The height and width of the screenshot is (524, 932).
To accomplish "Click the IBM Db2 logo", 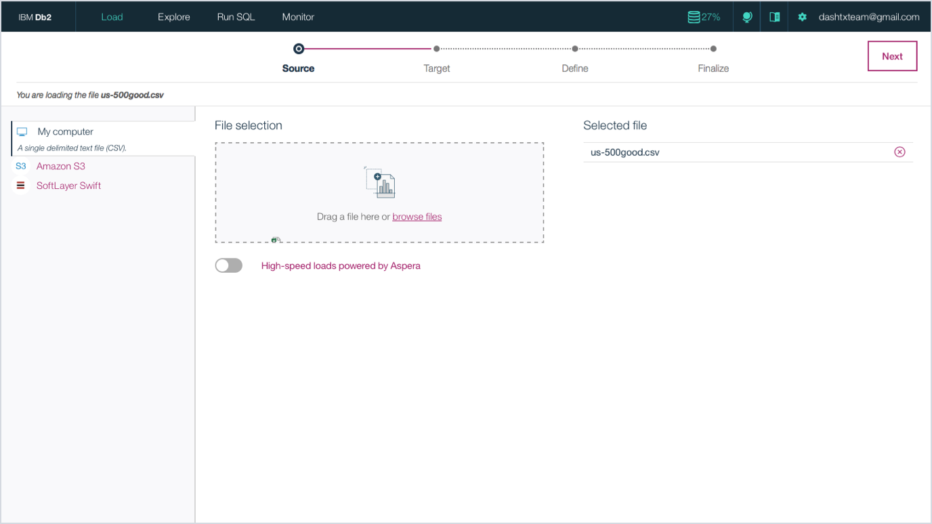I will point(35,17).
